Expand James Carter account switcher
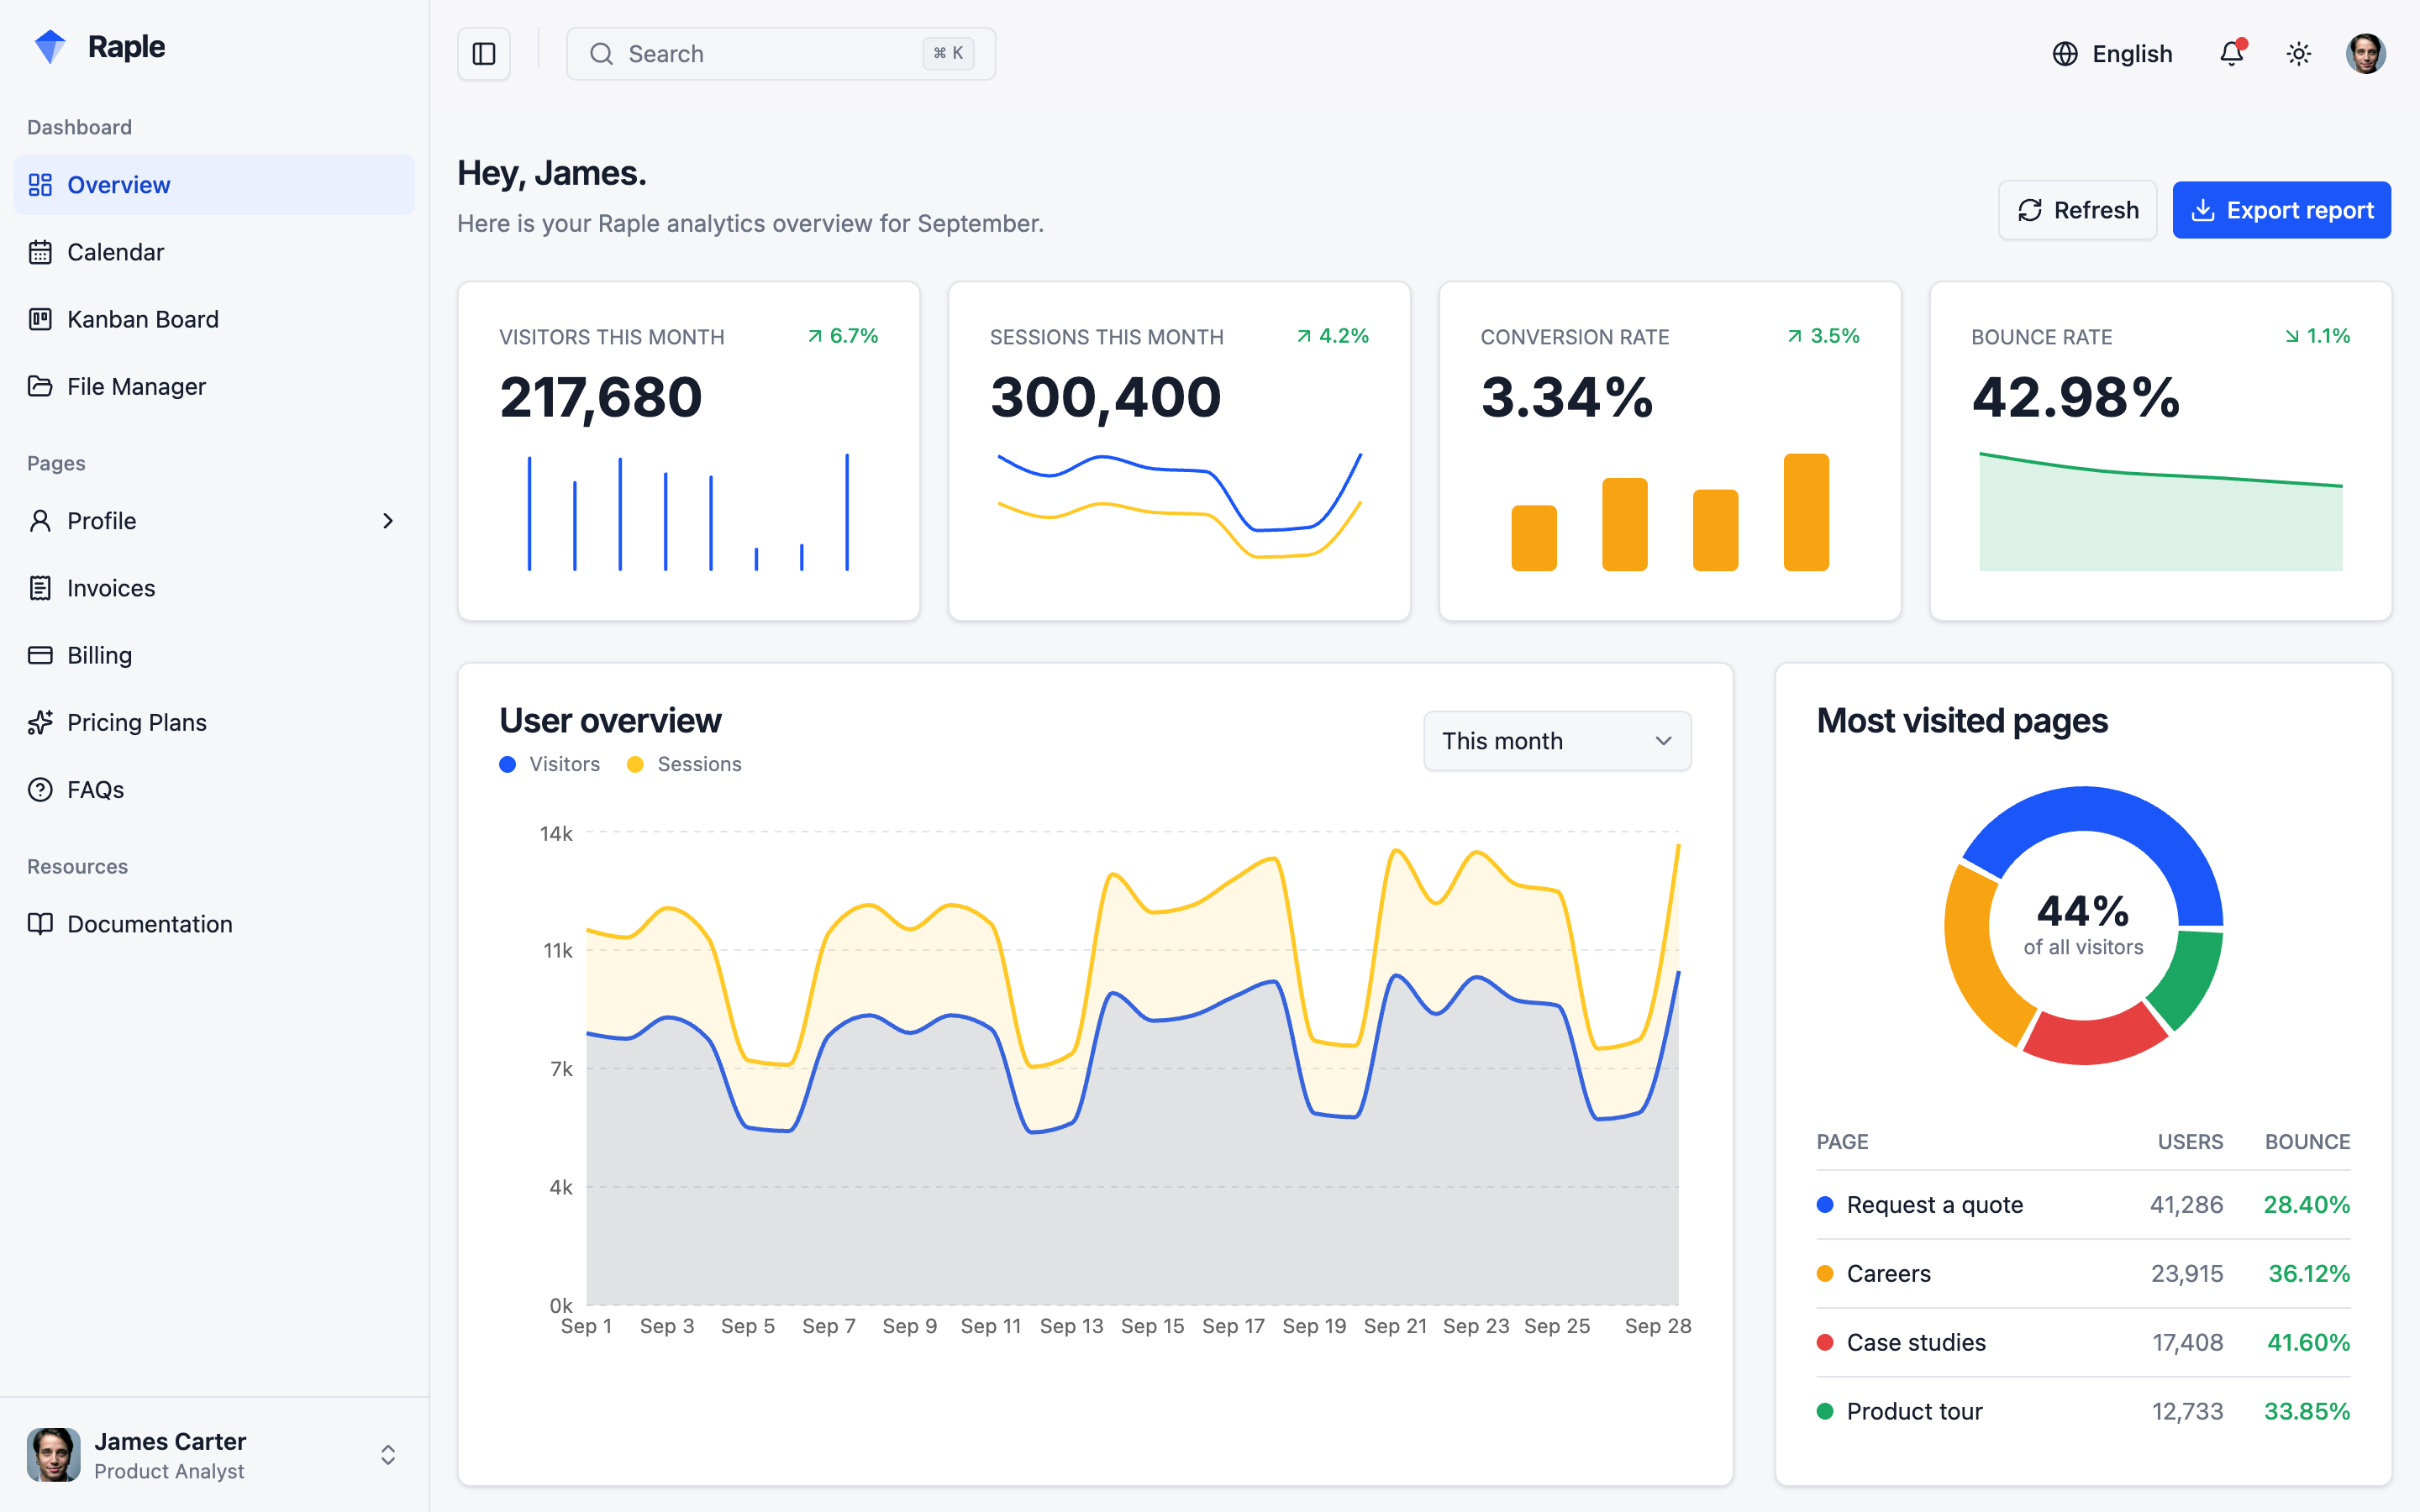 click(388, 1455)
